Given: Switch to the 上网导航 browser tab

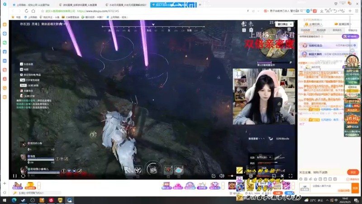Looking at the screenshot, I should coord(31,5).
